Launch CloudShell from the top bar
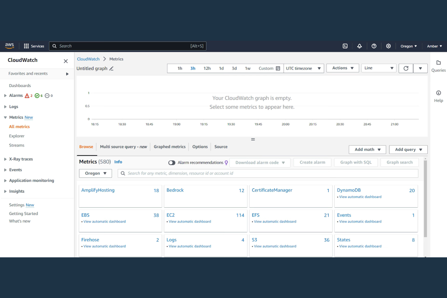Image resolution: width=447 pixels, height=298 pixels. 345,46
